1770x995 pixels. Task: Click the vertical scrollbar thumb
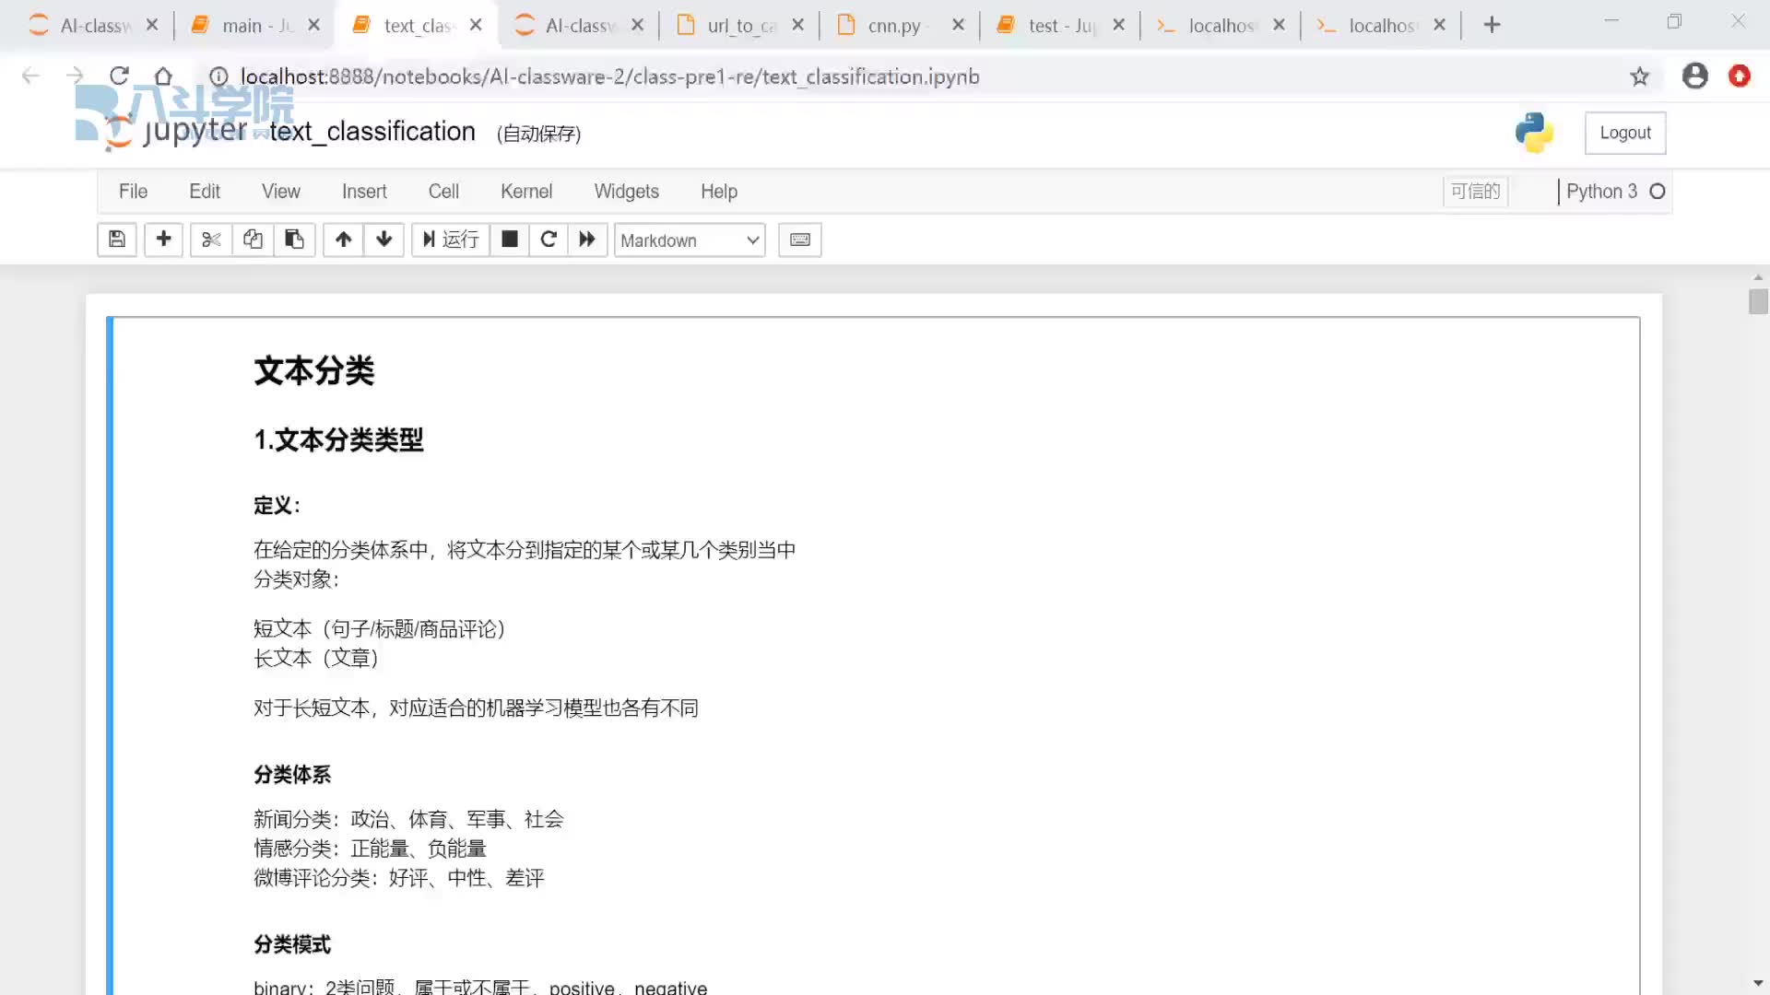[x=1758, y=302]
